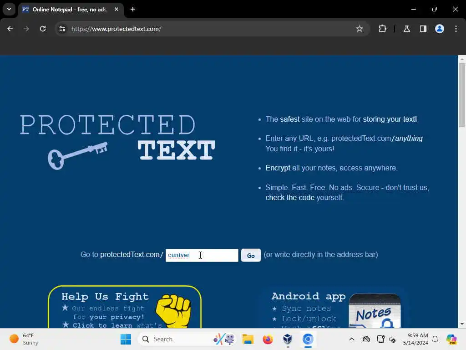This screenshot has height=350, width=466.
Task: Click 'Lock/unlock' feature text
Action: (x=309, y=319)
